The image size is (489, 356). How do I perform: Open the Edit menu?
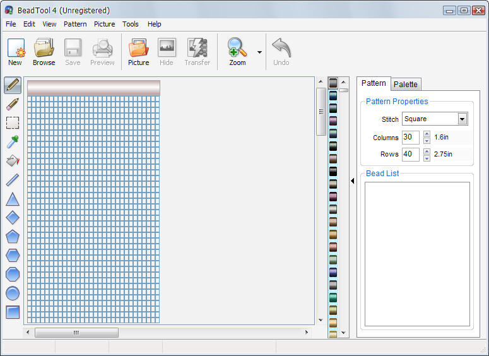(29, 24)
